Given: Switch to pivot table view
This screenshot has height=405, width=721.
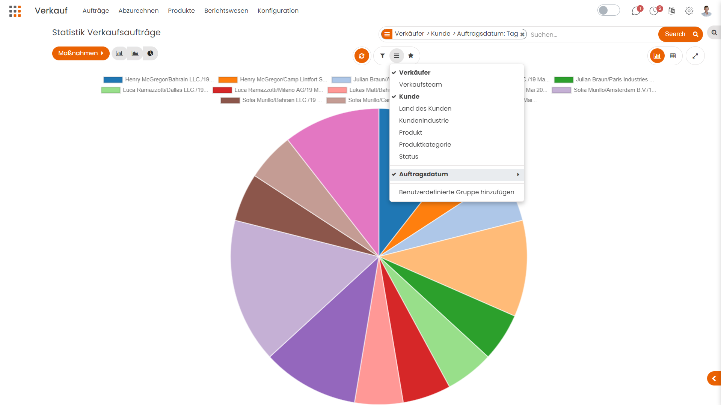Looking at the screenshot, I should 673,56.
